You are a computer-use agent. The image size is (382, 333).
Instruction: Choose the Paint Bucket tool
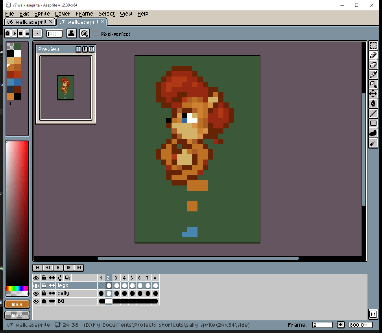pos(373,104)
